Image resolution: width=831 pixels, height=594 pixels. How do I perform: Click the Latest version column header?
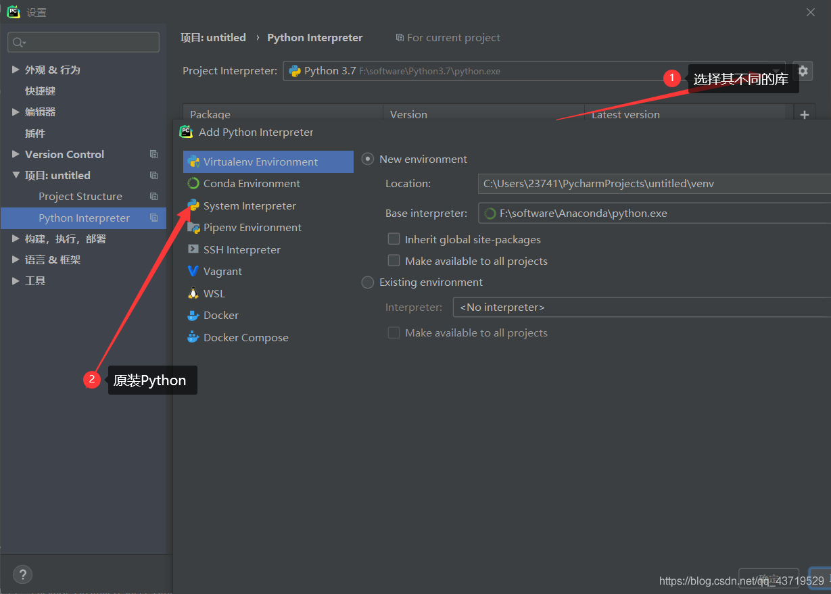click(689, 113)
